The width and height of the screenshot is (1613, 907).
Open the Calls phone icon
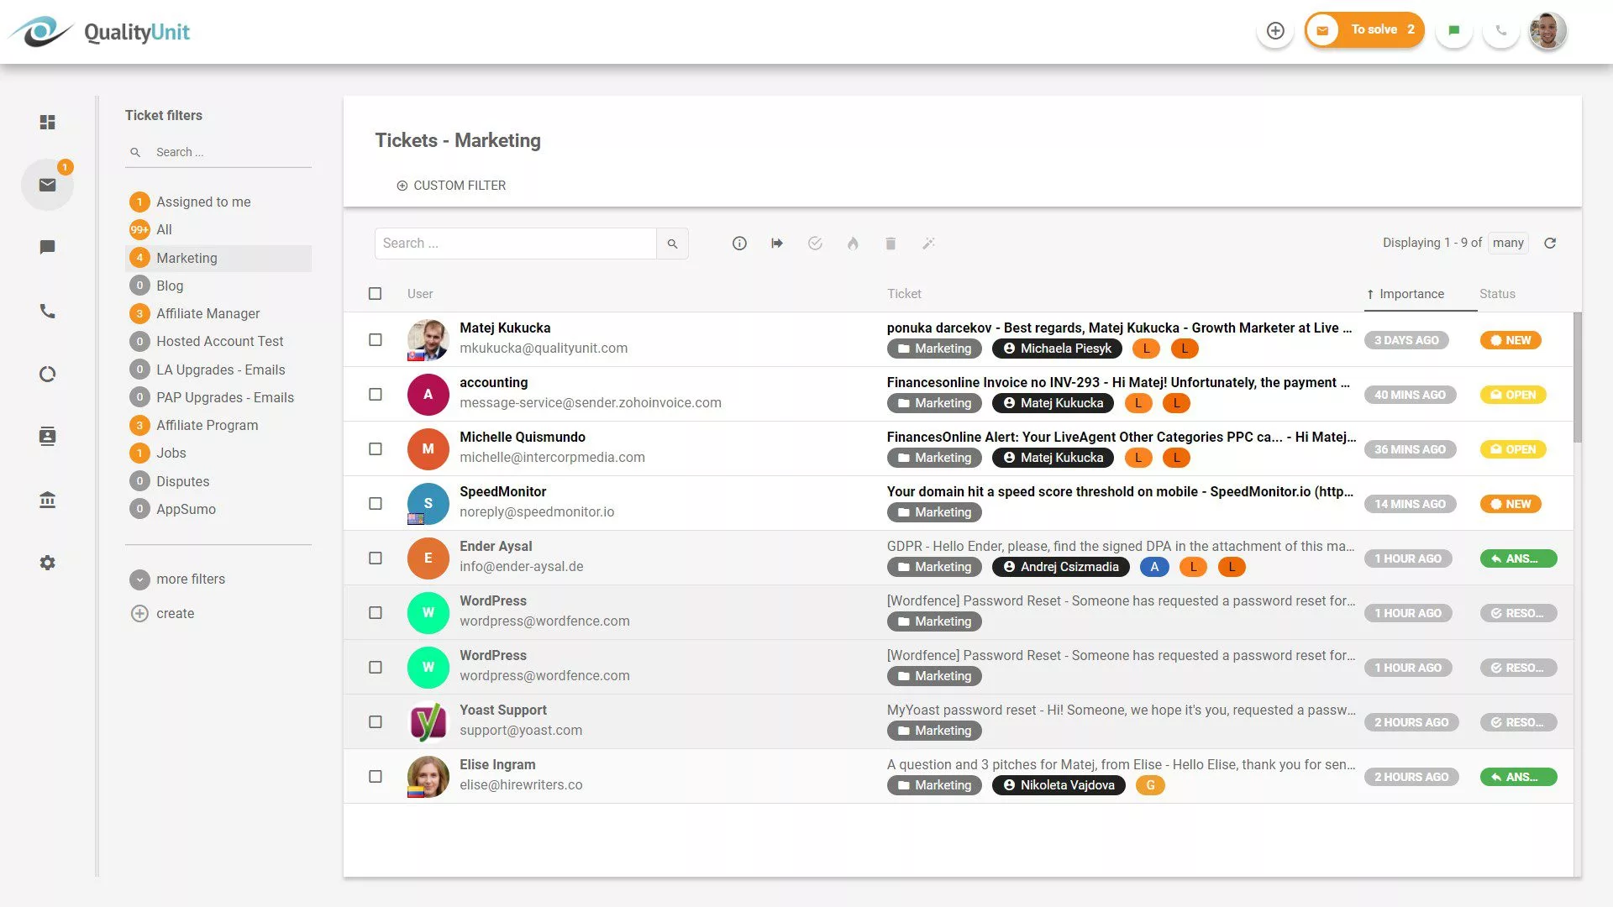point(47,311)
